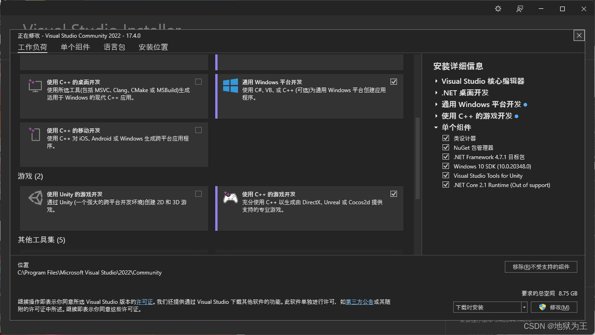Image resolution: width=595 pixels, height=335 pixels.
Task: Click the shield icon on the 修改 button
Action: [542, 307]
